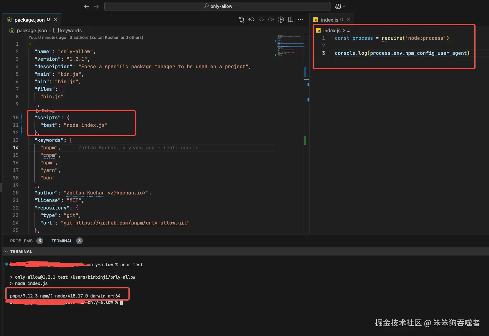This screenshot has width=489, height=336.
Task: Click the package.json file icon in breadcrumb
Action: pyautogui.click(x=12, y=30)
